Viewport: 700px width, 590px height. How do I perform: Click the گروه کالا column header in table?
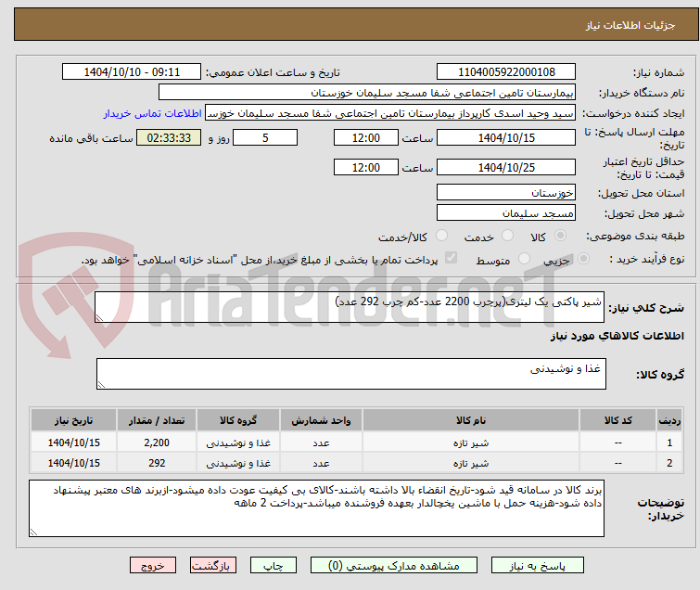coord(238,420)
